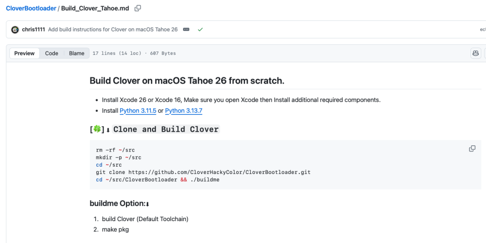
Task: Open Python 3.13.7 download link
Action: pos(184,111)
